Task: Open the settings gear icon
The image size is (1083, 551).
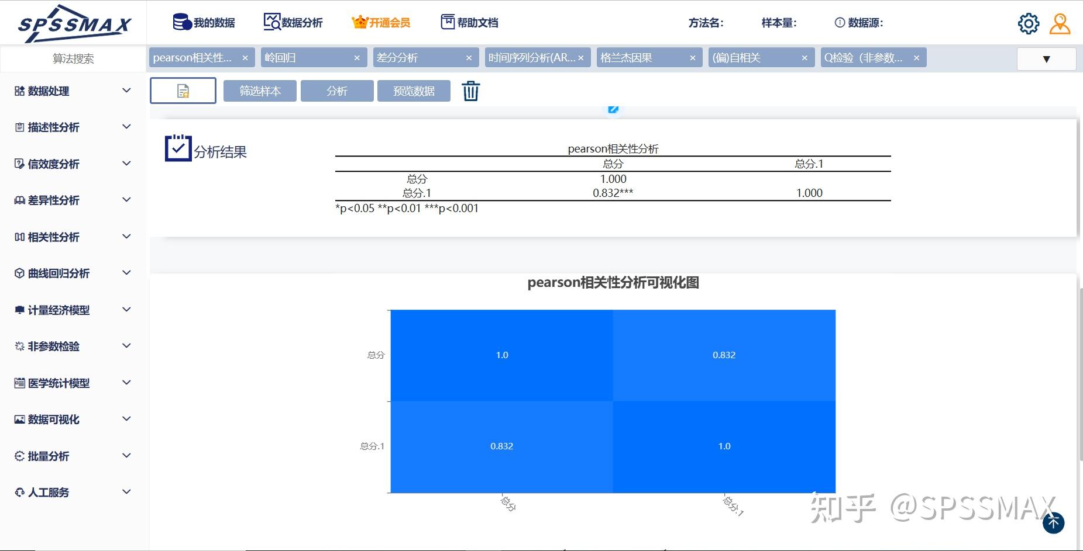Action: coord(1029,23)
